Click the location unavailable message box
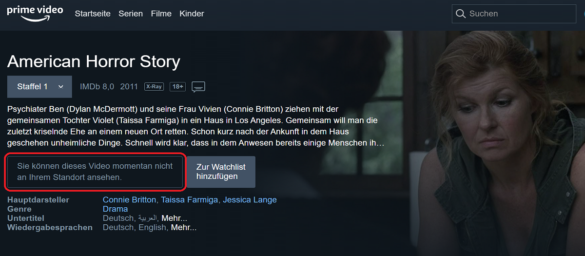 (95, 172)
